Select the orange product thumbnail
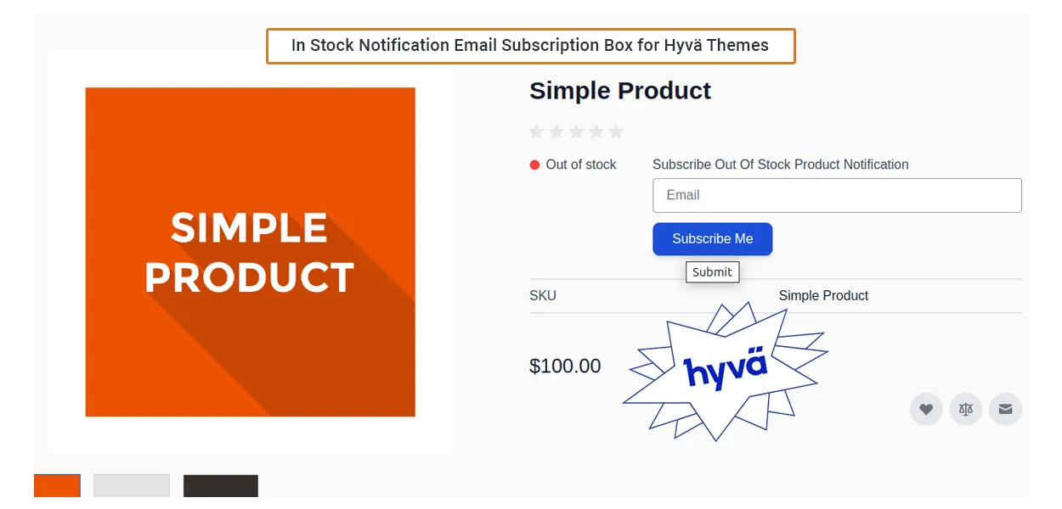Viewport: 1062px width, 509px height. pos(57,486)
